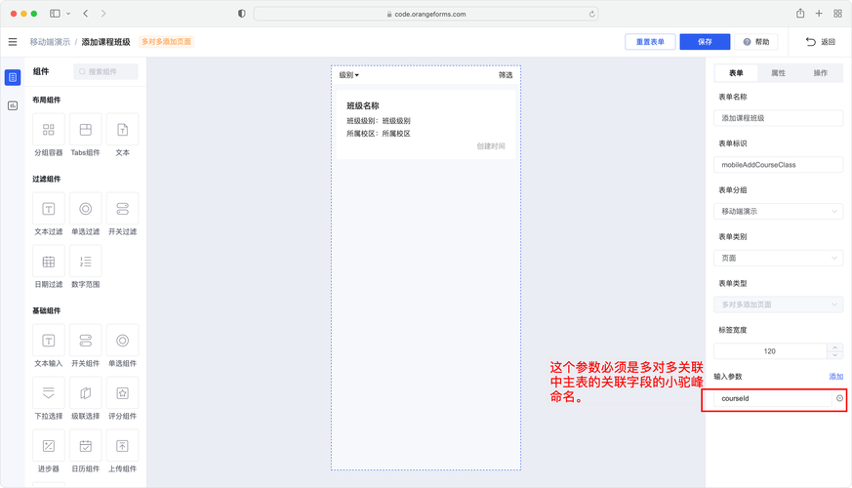Show the browser tab overview

[837, 14]
